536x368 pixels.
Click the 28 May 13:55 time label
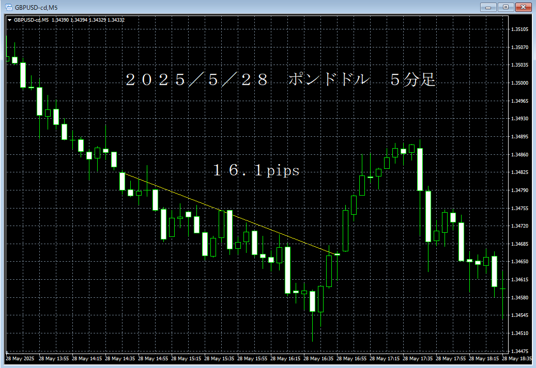click(54, 358)
